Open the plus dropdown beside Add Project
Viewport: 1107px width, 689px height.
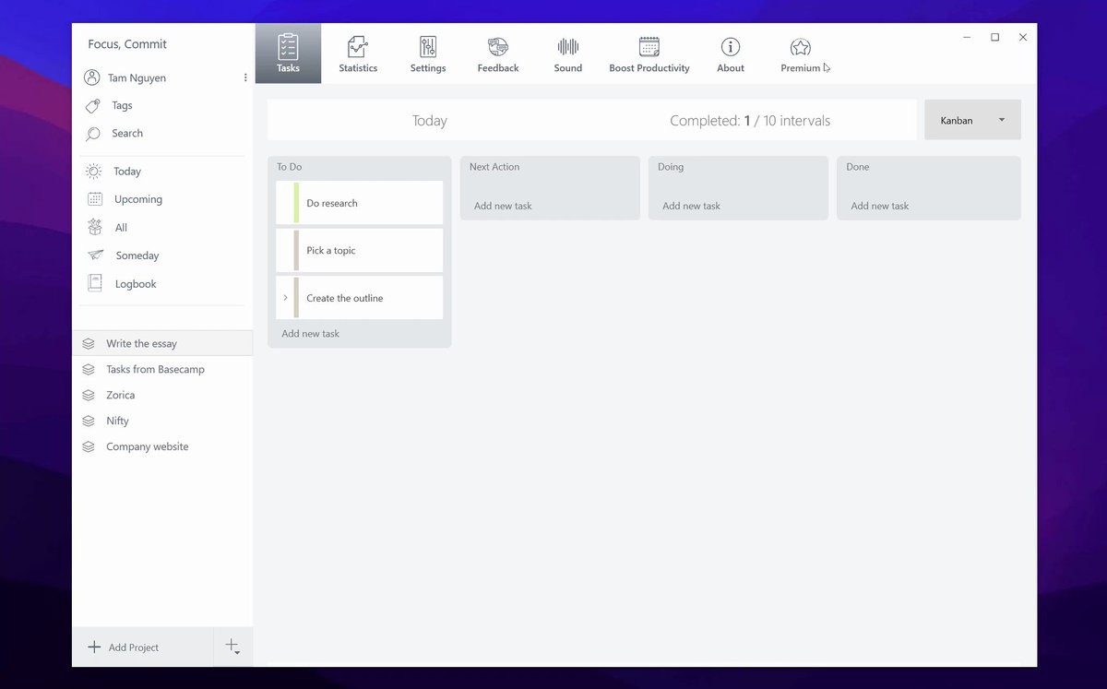click(x=232, y=647)
